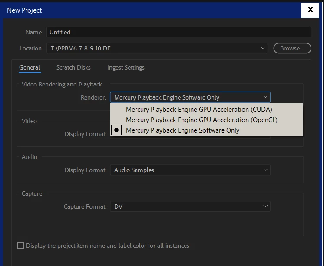
Task: Click the Location dropdown chevron arrow
Action: (x=263, y=48)
